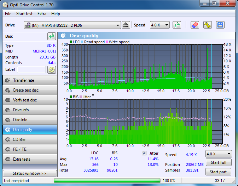
Task: Expand the Status window button
Action: point(30,173)
